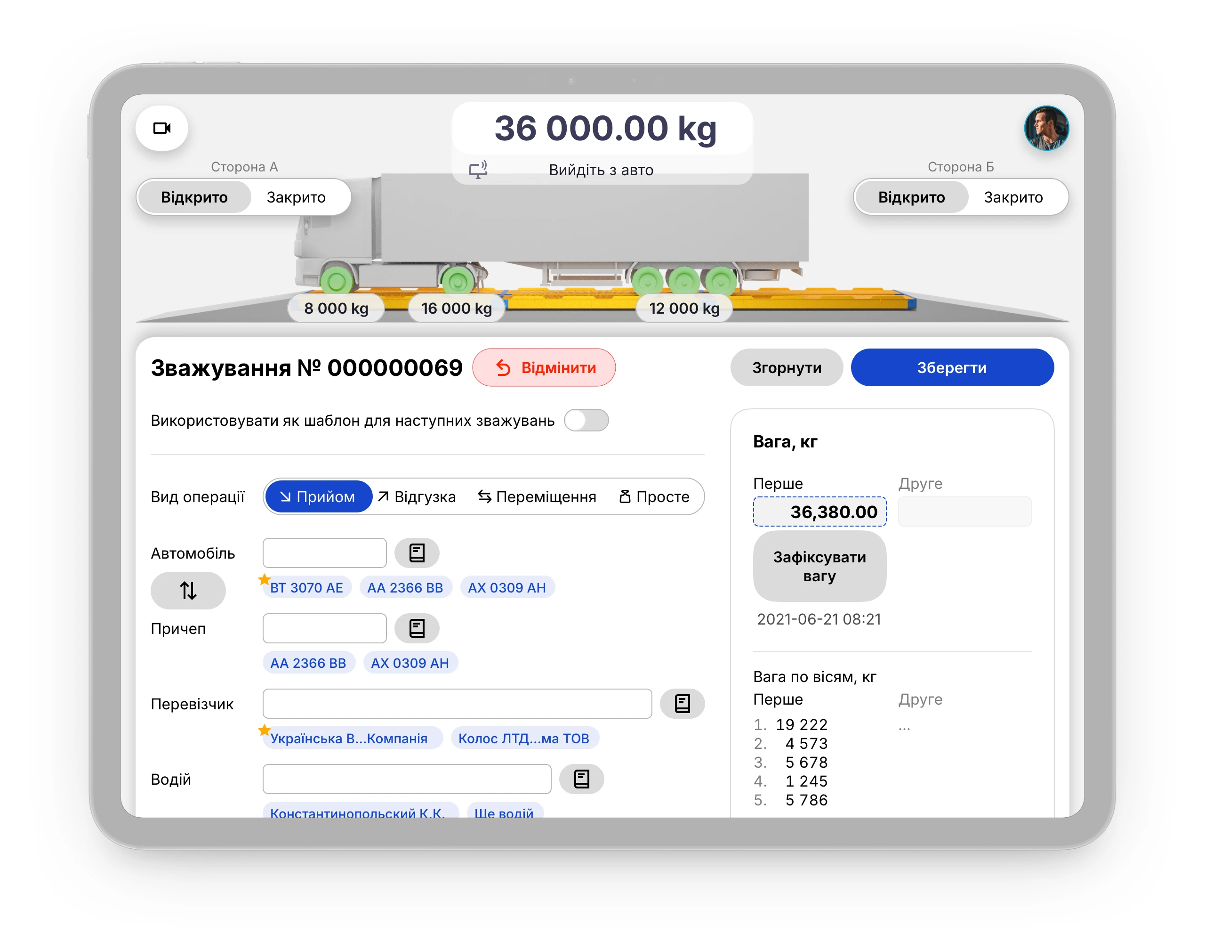
Task: Open vehicle directory book icon
Action: click(x=417, y=553)
